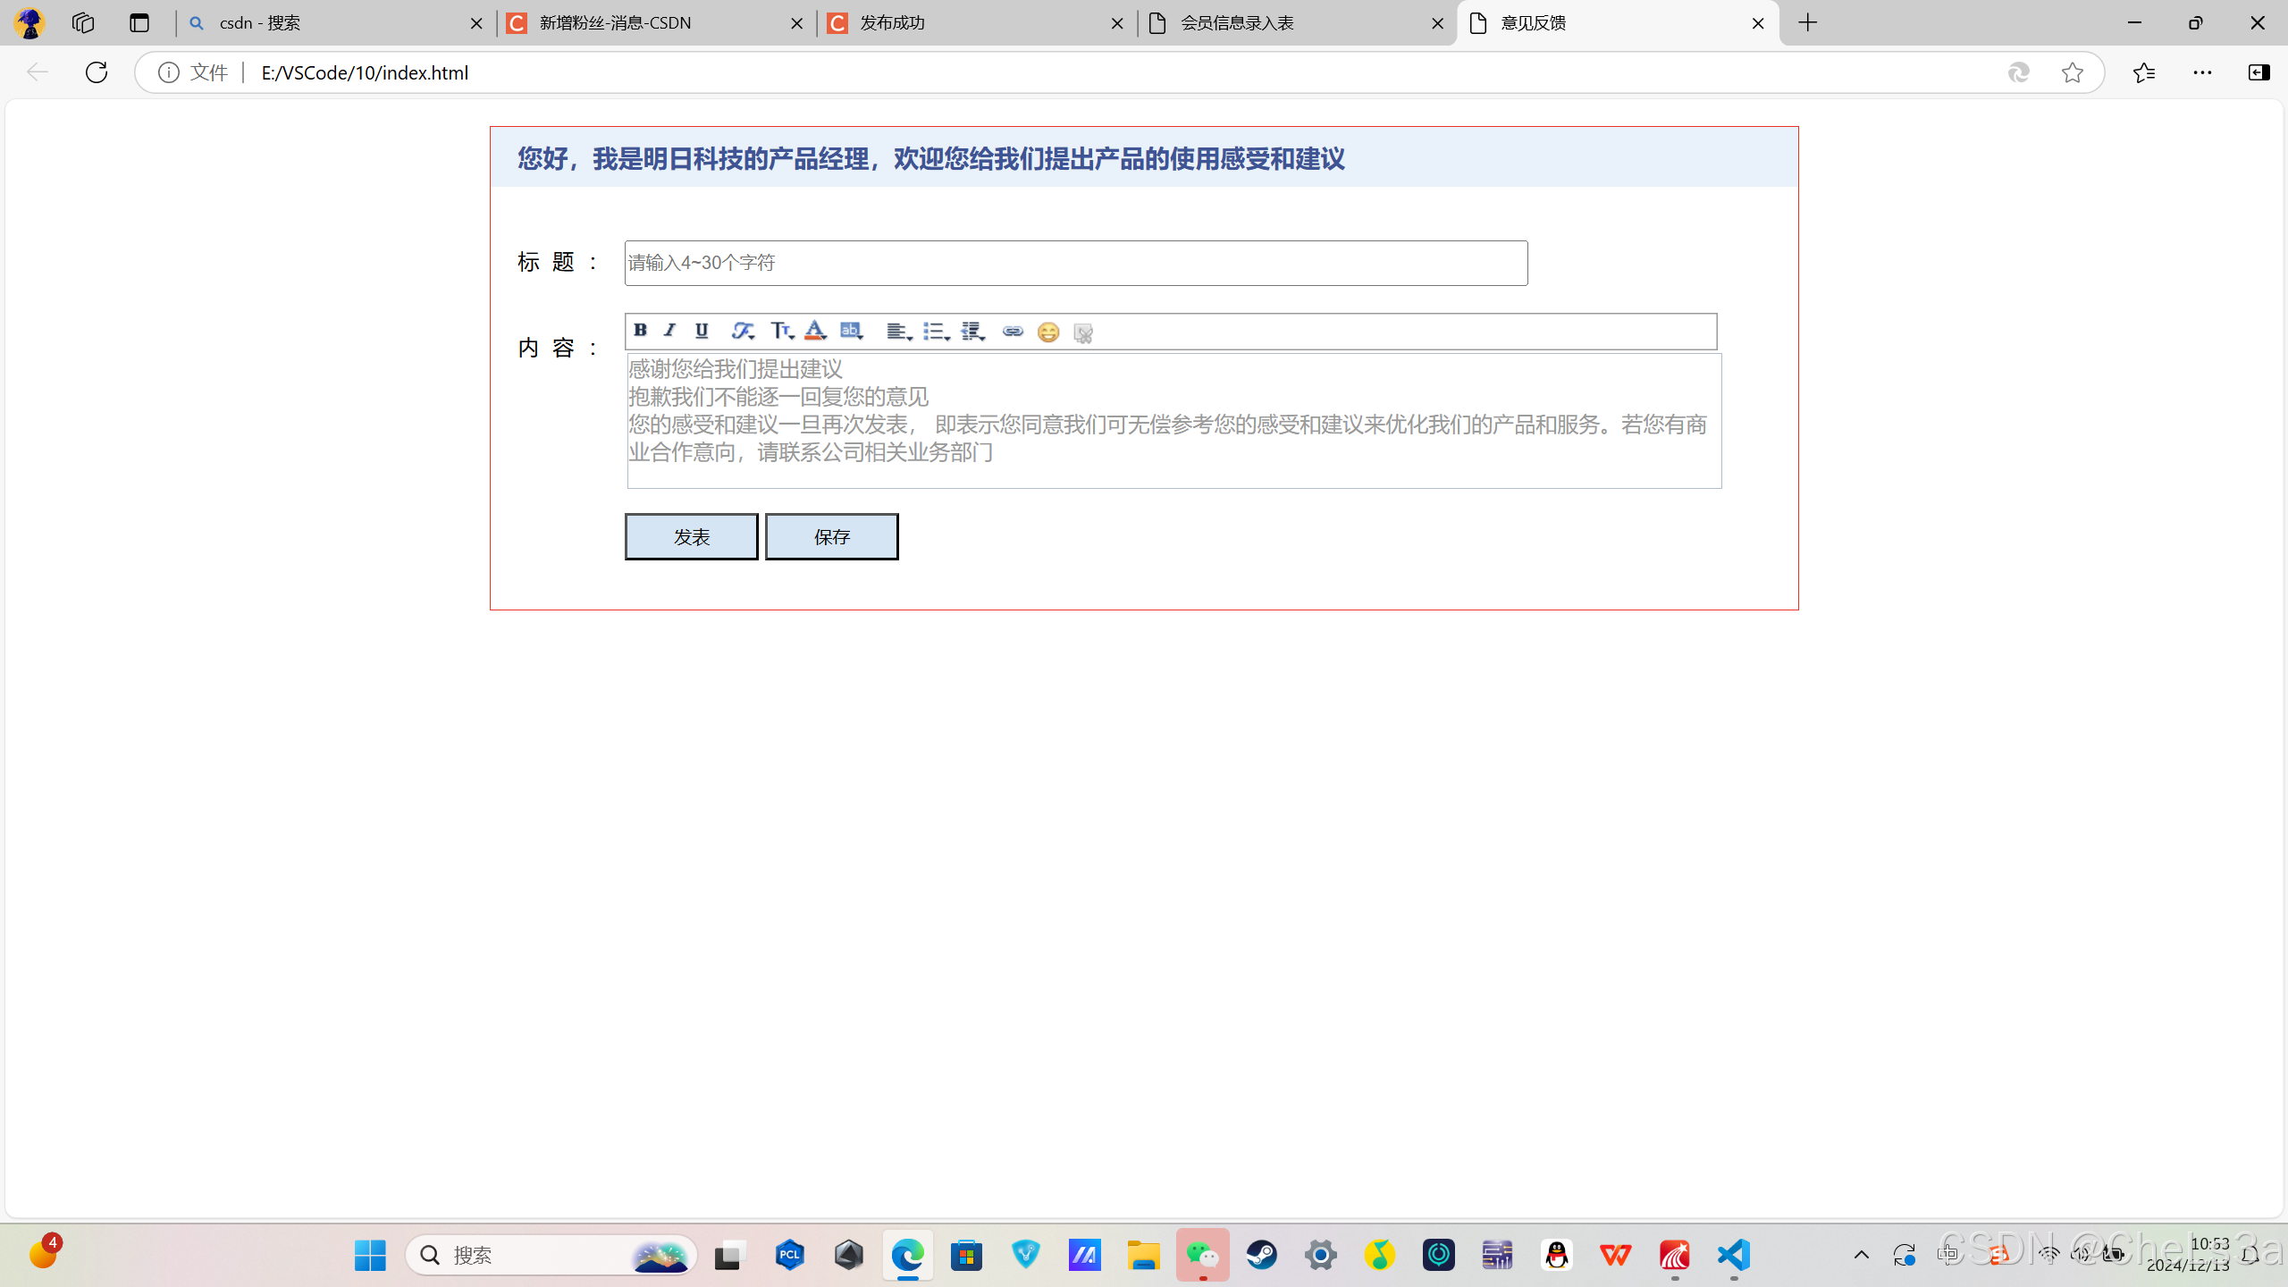
Task: Click the browser refresh icon
Action: click(97, 72)
